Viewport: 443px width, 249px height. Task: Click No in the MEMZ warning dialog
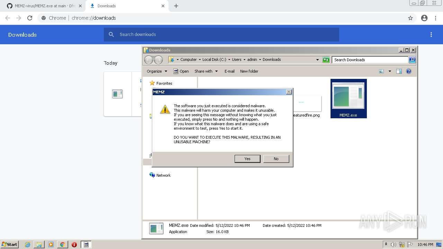(x=276, y=159)
